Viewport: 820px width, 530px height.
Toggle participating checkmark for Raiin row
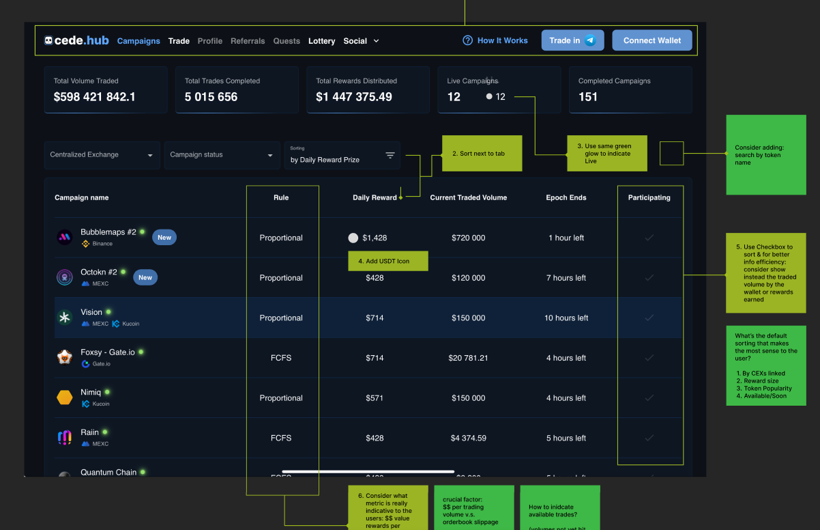coord(649,438)
